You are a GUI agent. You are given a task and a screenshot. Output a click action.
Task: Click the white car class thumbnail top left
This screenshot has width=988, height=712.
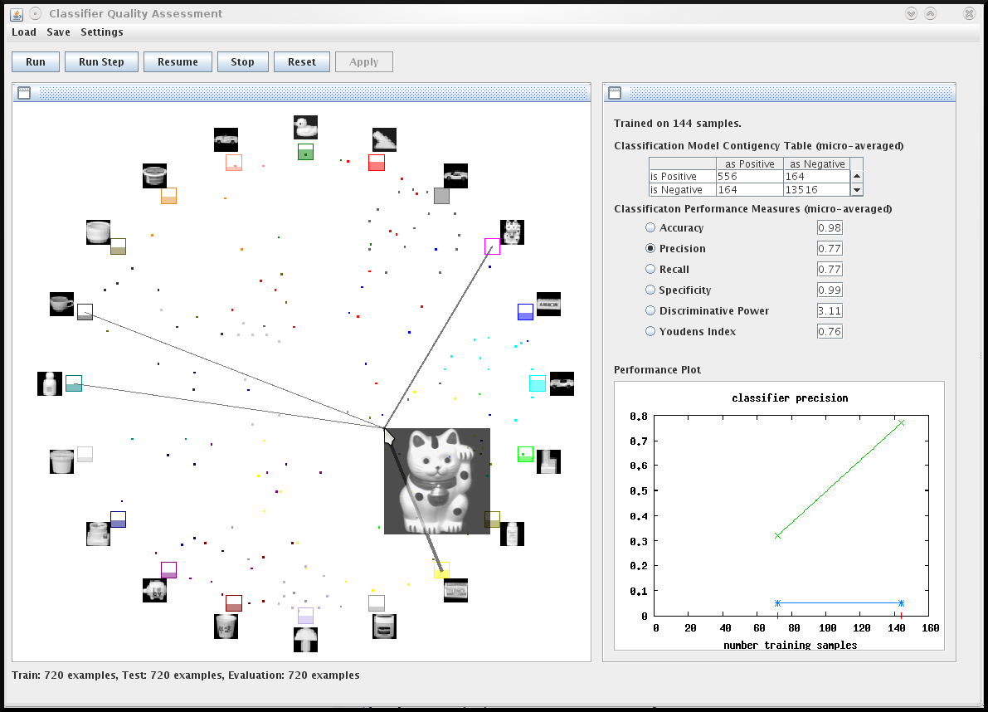pyautogui.click(x=226, y=140)
